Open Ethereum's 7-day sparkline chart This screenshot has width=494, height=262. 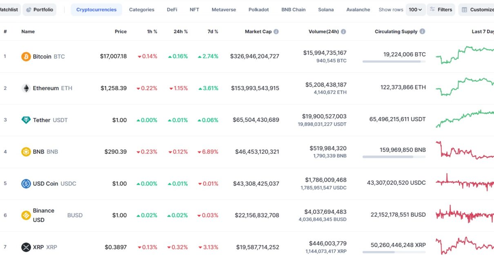pyautogui.click(x=465, y=87)
